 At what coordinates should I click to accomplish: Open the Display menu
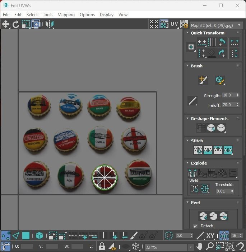[107, 15]
